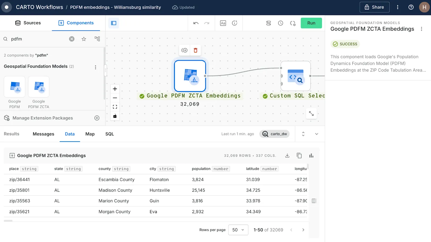This screenshot has width=431, height=242.
Task: Switch to the Components tab
Action: tap(76, 23)
